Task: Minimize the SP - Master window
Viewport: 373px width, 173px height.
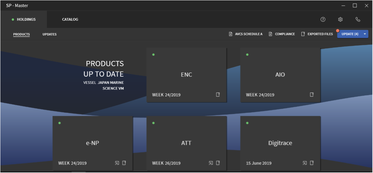Action: (343, 5)
